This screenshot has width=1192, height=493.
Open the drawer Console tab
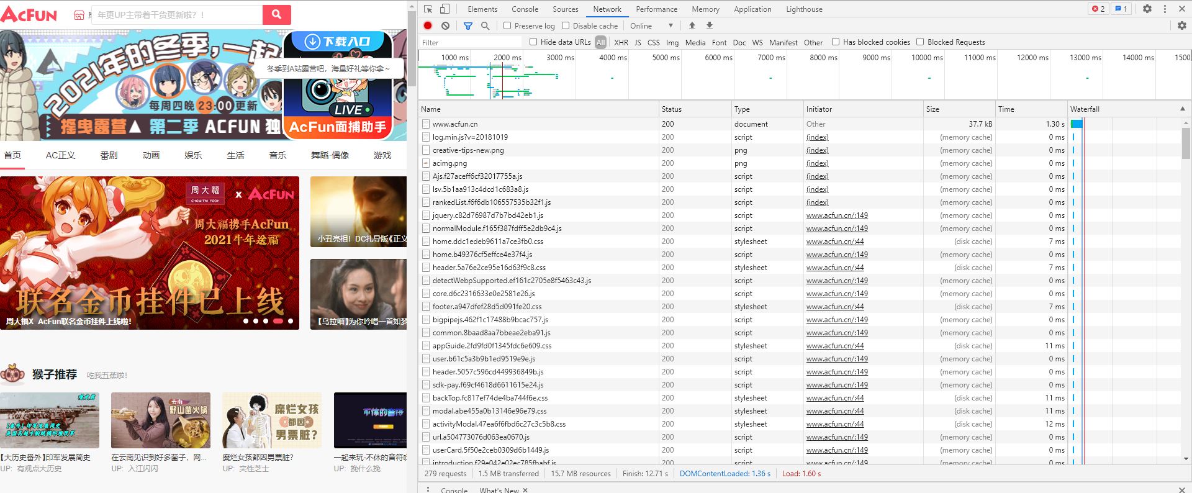coord(454,490)
